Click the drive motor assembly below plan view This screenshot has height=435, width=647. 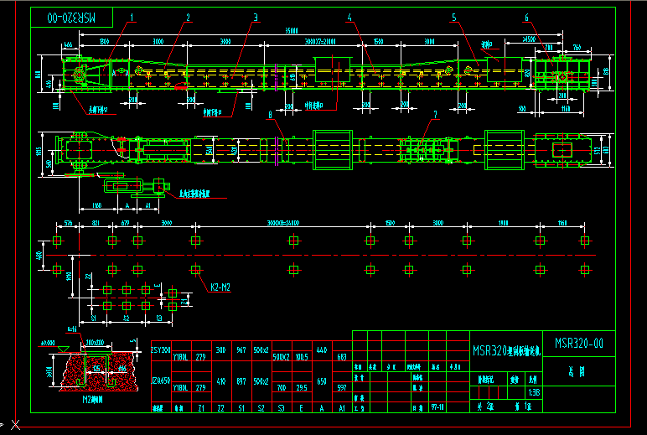click(134, 187)
